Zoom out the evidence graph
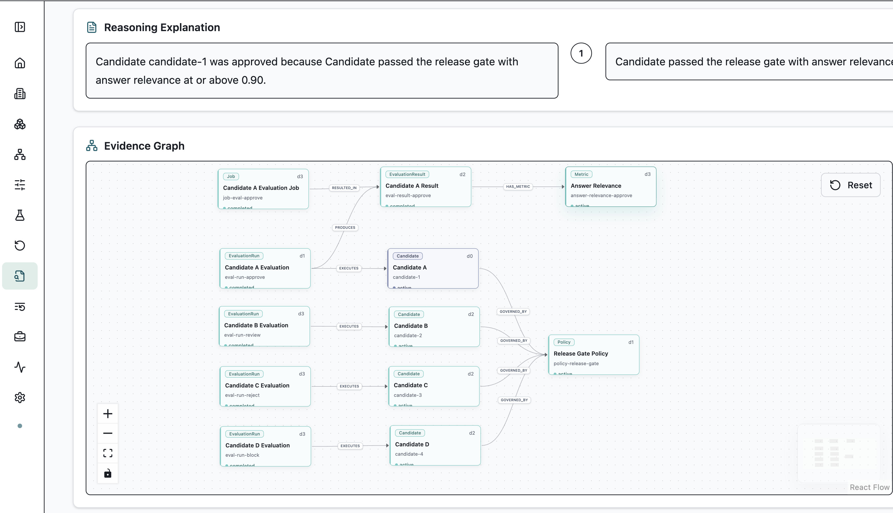The height and width of the screenshot is (513, 893). coord(108,433)
